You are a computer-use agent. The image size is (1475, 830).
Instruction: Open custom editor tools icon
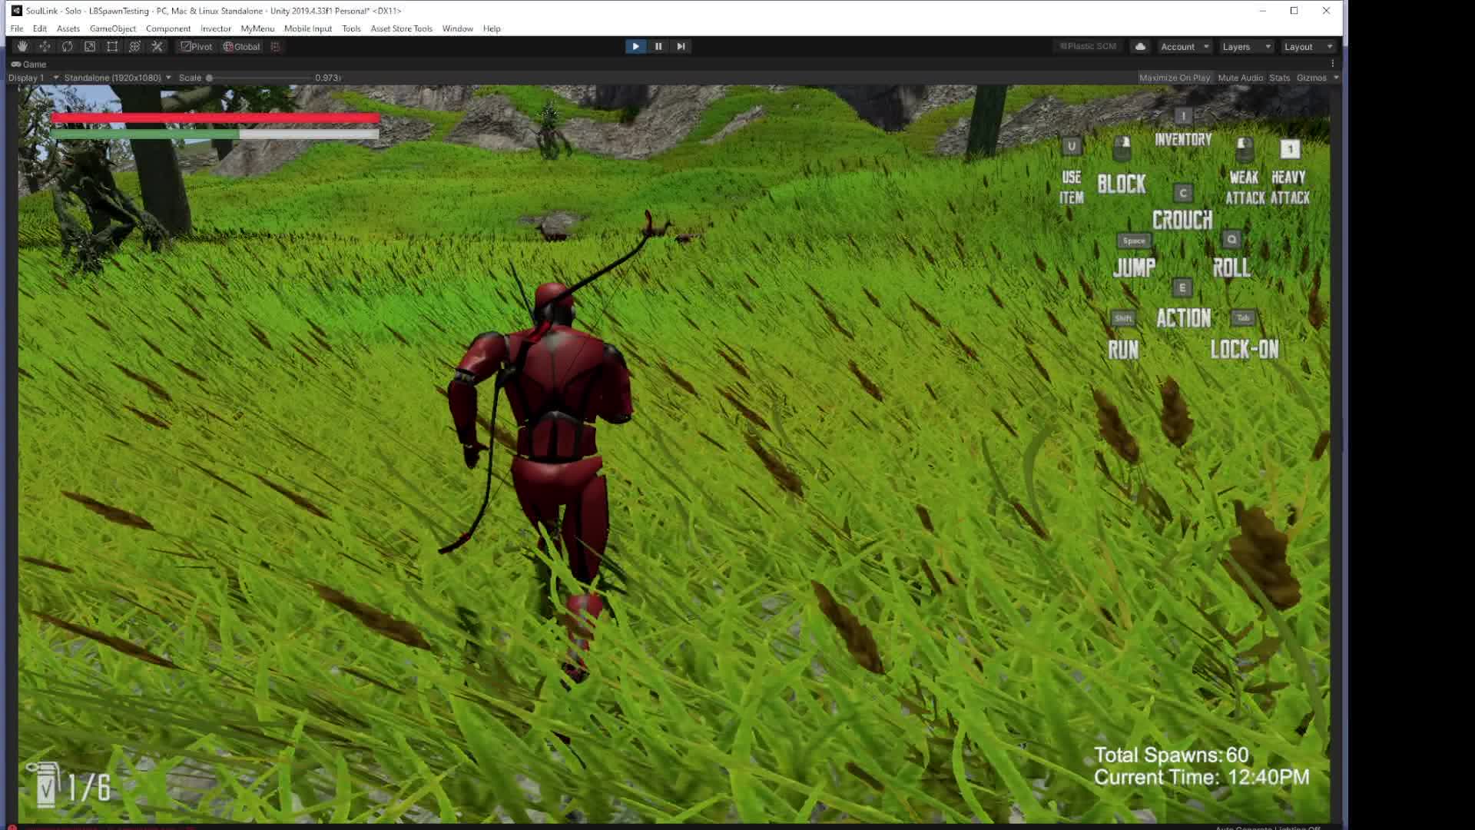click(x=157, y=47)
